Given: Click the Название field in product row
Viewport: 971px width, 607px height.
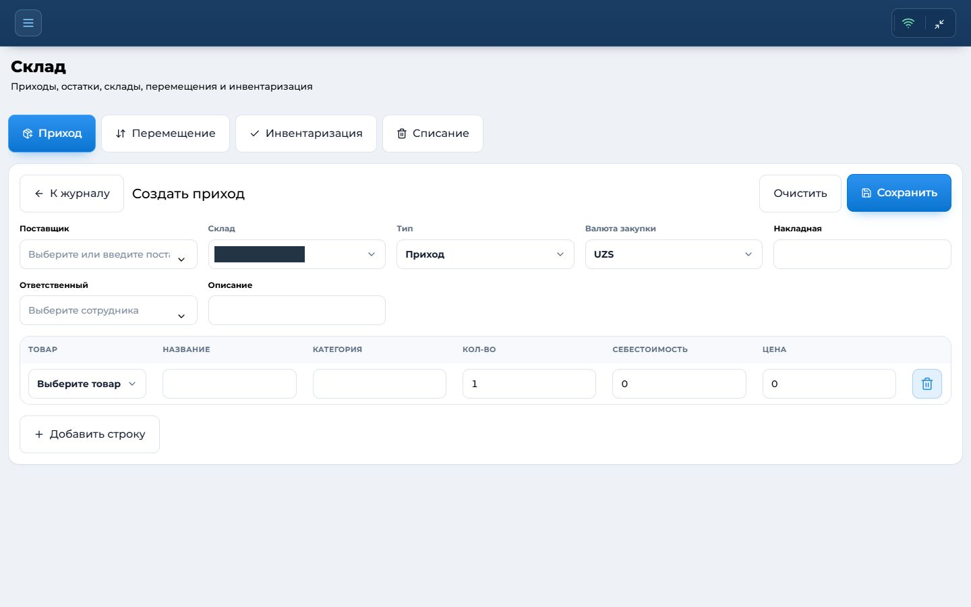Looking at the screenshot, I should click(229, 384).
